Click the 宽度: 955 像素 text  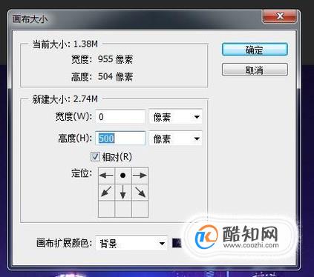[102, 59]
